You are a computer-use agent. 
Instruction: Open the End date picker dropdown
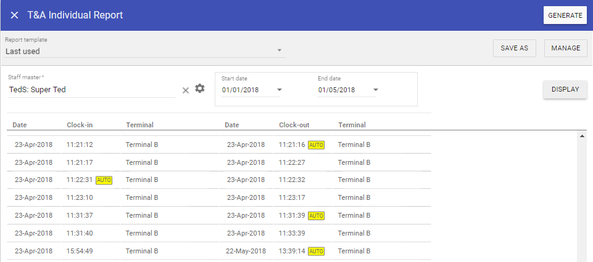375,90
